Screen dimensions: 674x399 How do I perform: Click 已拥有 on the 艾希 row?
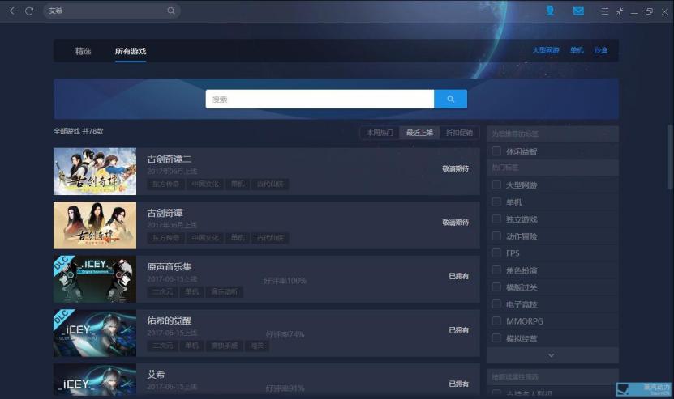tap(458, 384)
